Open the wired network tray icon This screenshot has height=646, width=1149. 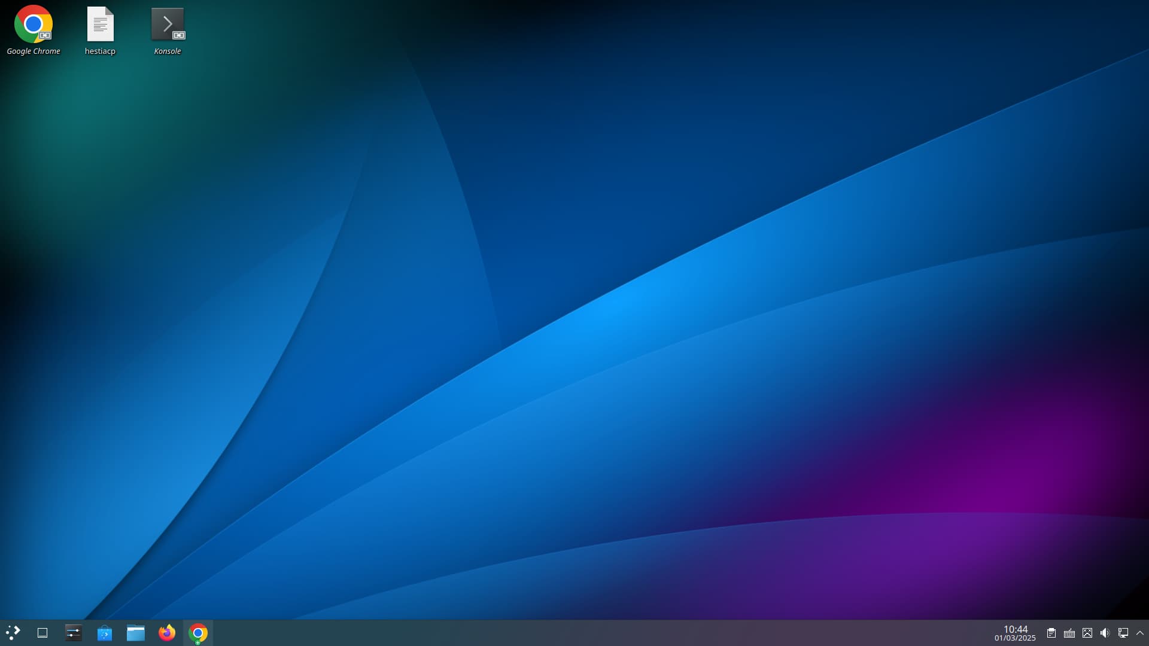pos(1123,633)
